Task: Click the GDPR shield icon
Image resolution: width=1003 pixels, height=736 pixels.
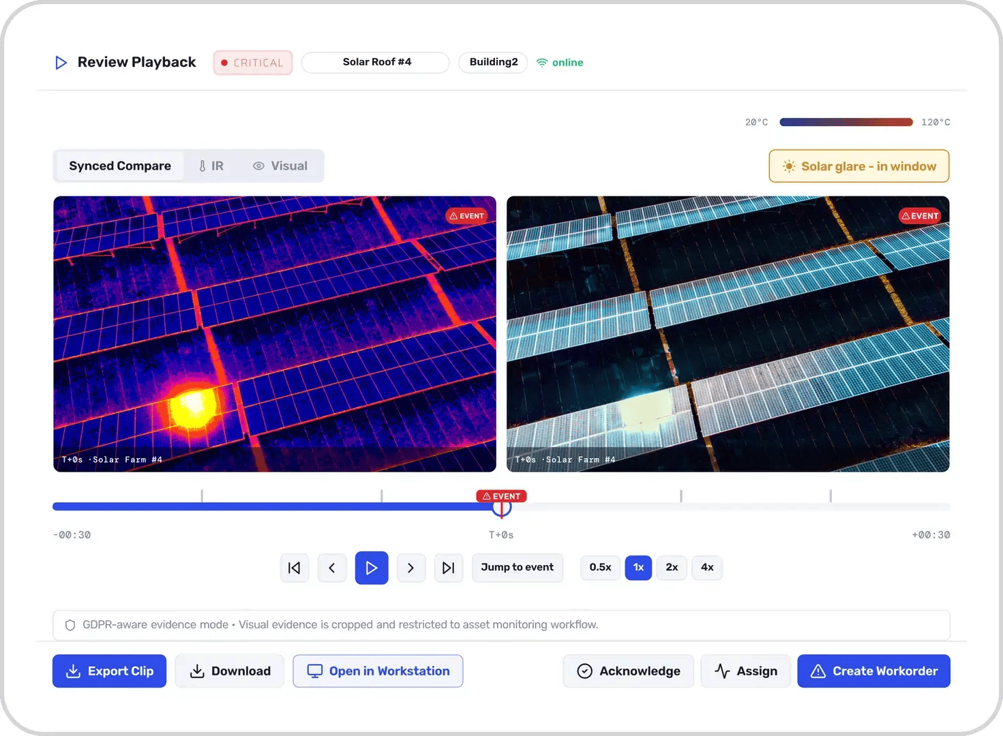Action: [x=70, y=625]
